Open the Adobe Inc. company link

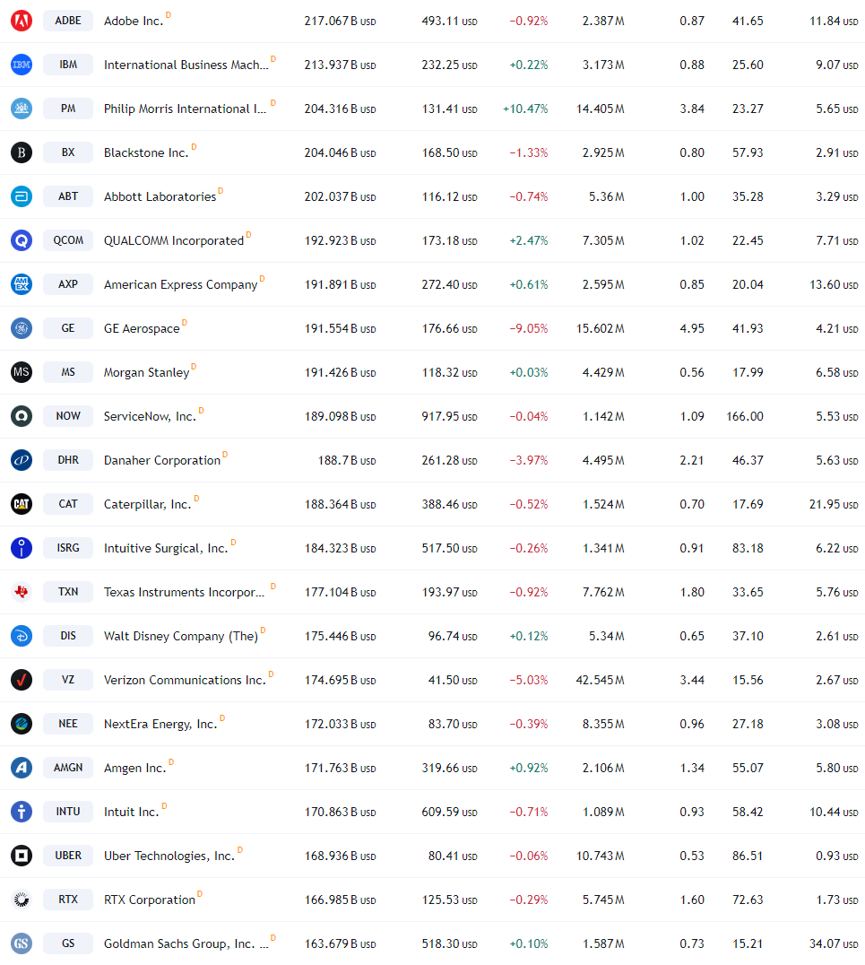pyautogui.click(x=134, y=21)
